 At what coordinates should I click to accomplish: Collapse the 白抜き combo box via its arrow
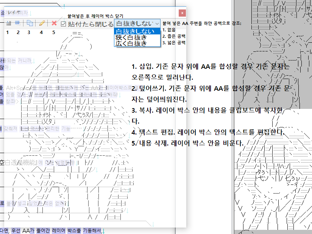pyautogui.click(x=157, y=23)
